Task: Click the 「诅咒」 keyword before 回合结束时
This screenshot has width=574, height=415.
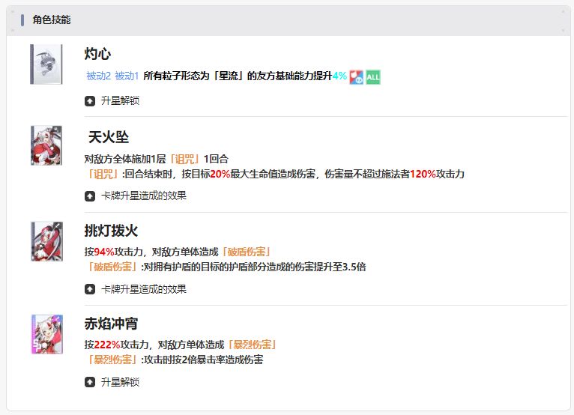Action: pyautogui.click(x=103, y=174)
